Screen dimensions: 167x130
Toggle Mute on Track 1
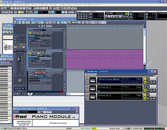tap(30, 33)
